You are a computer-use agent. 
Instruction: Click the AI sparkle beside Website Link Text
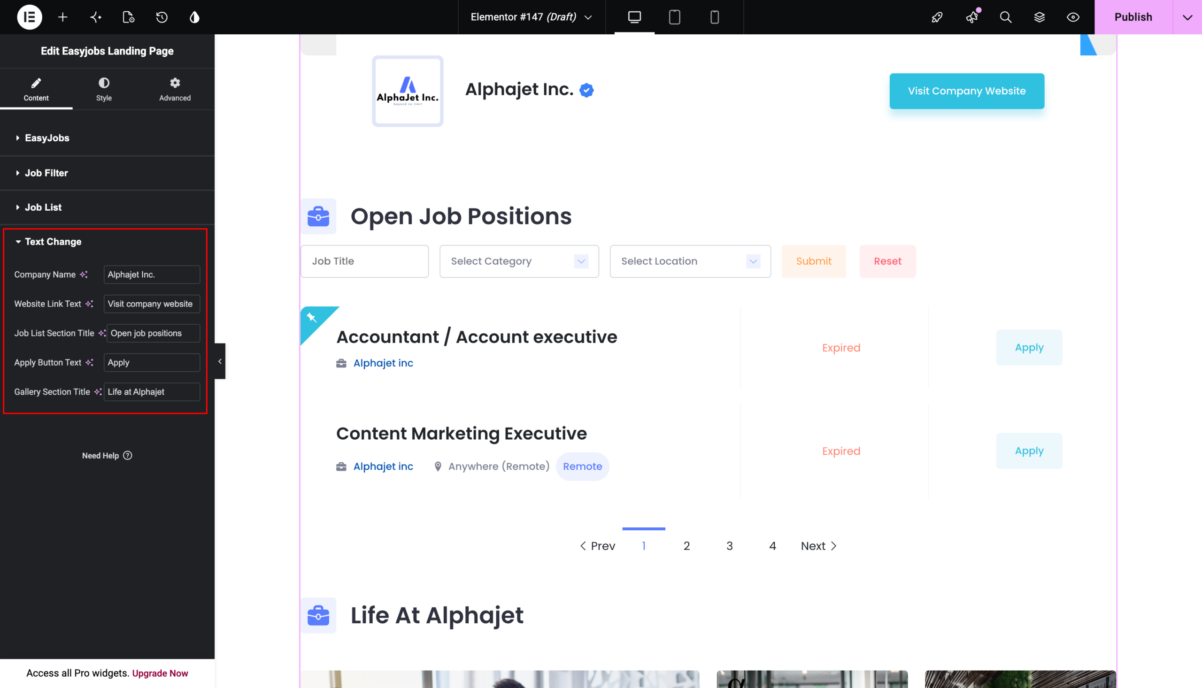click(x=89, y=304)
